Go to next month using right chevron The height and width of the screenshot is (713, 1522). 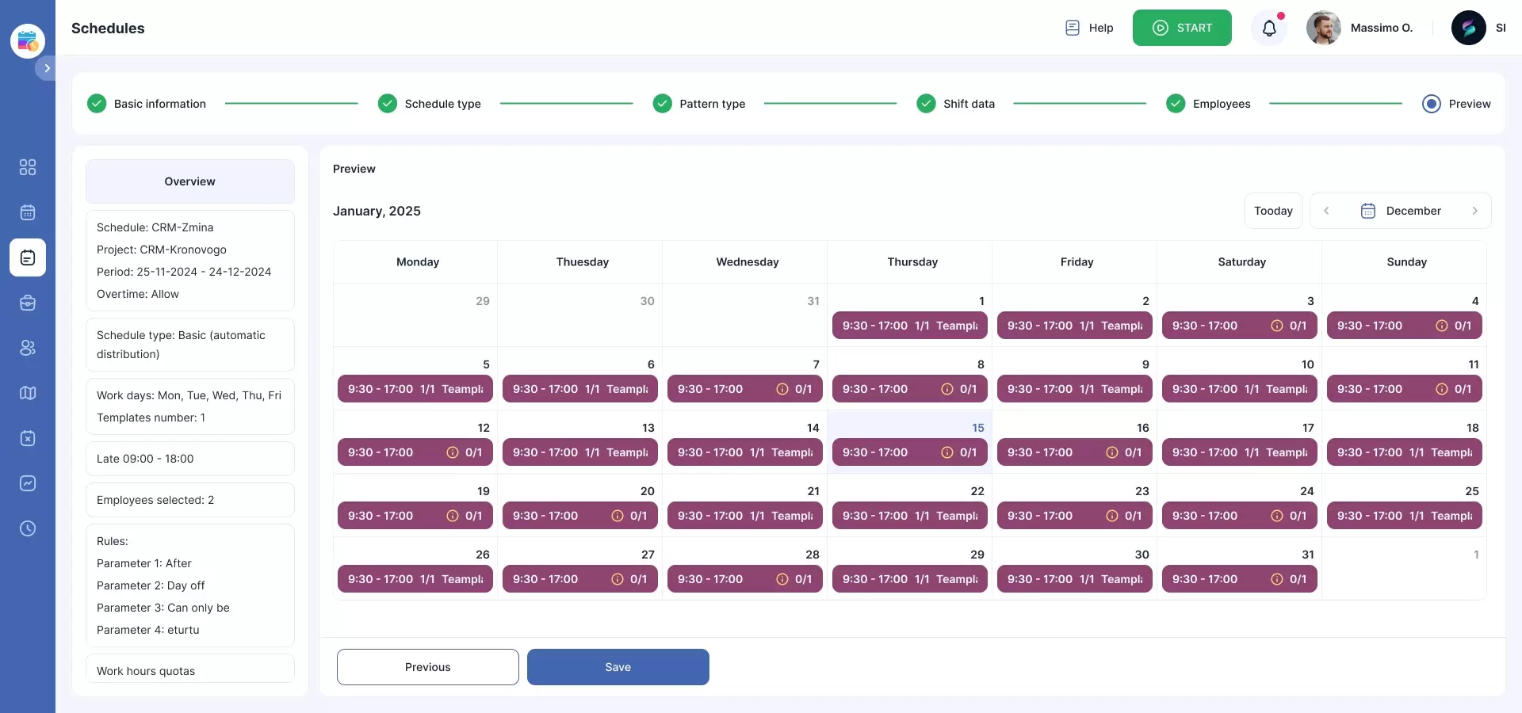1474,211
